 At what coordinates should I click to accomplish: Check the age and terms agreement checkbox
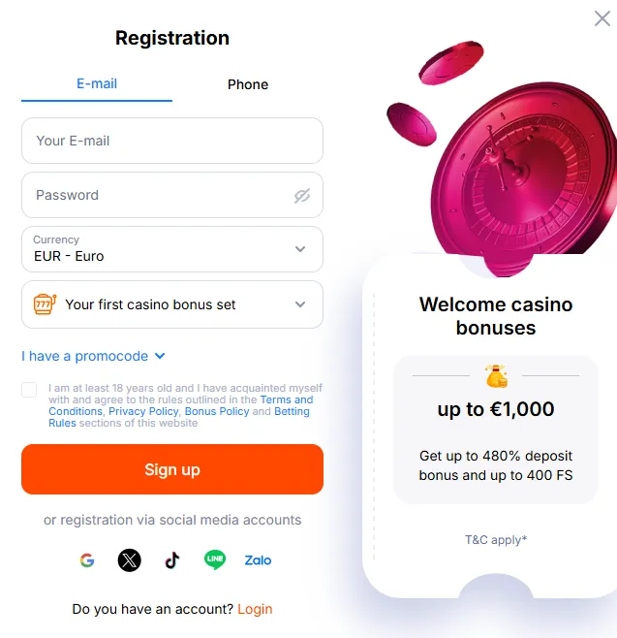click(x=29, y=390)
